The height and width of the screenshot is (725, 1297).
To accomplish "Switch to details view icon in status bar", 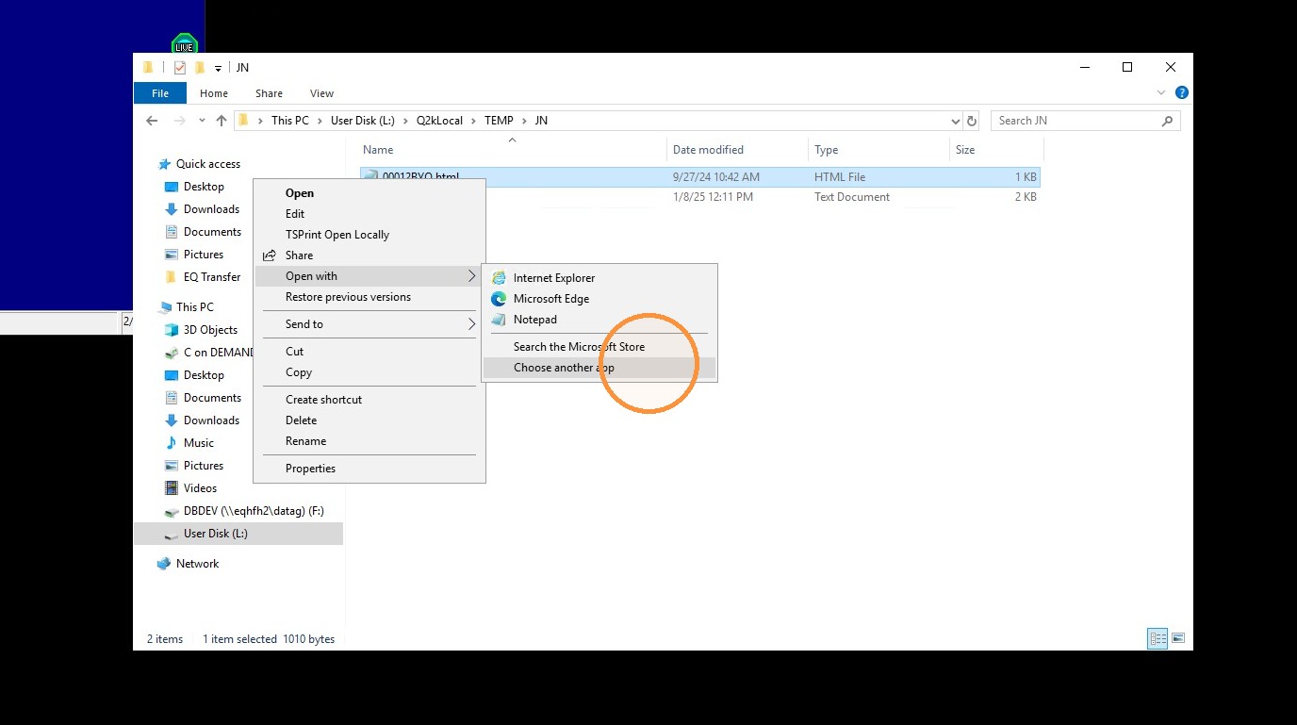I will [x=1157, y=639].
